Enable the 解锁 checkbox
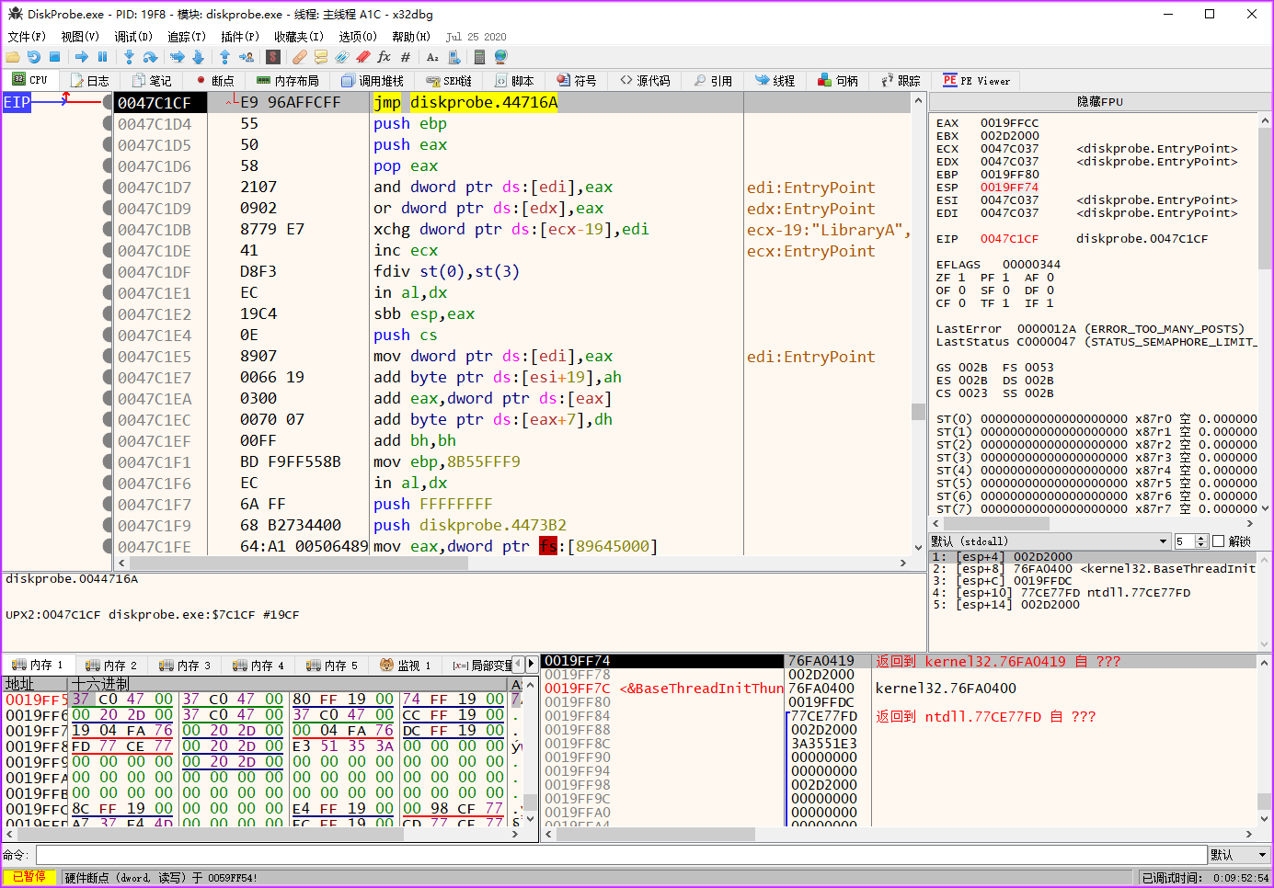Viewport: 1274px width, 888px height. (1219, 541)
